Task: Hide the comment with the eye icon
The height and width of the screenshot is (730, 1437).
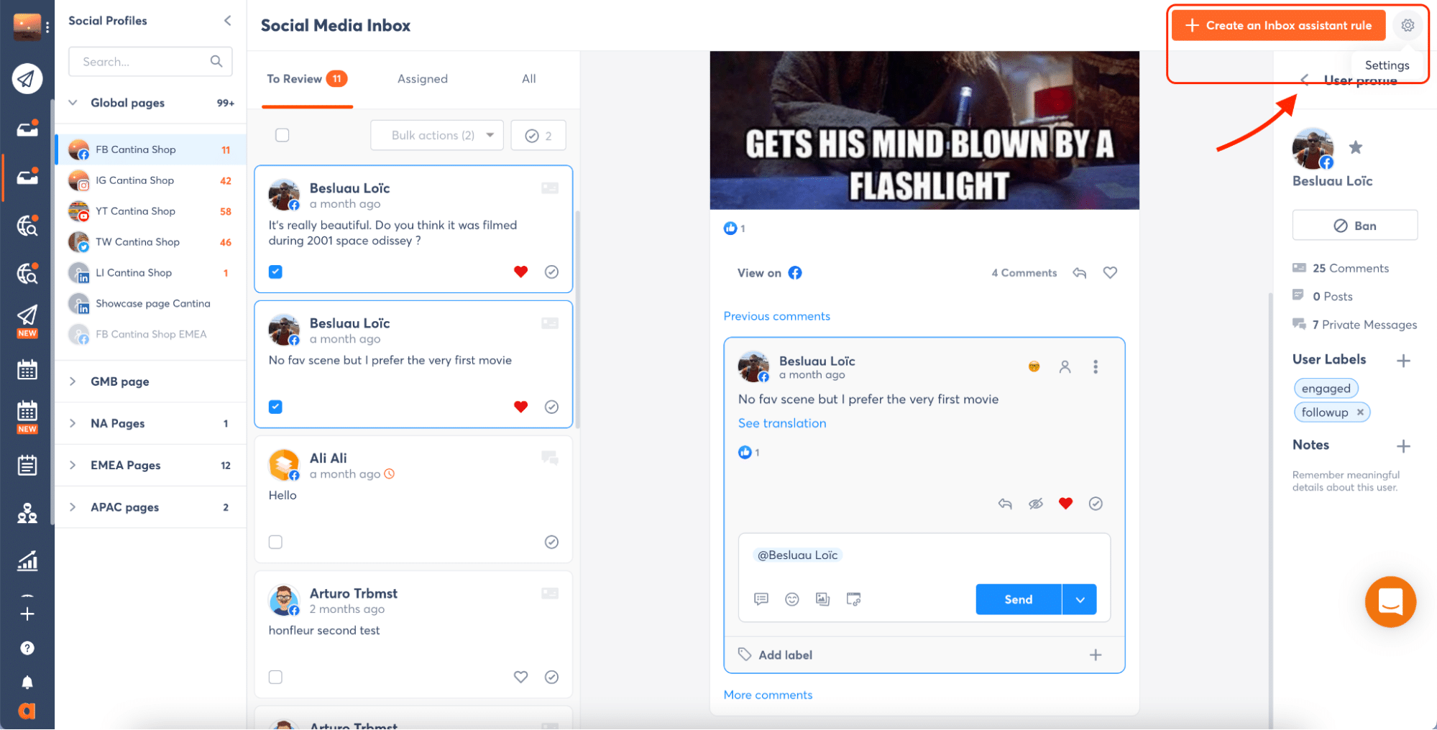Action: click(1035, 504)
